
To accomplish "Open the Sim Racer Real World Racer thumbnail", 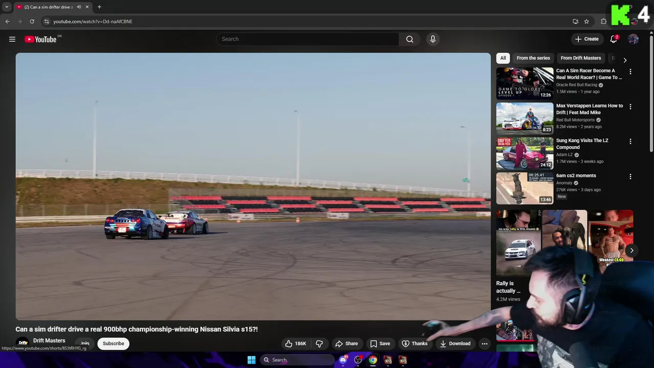I will (x=525, y=83).
